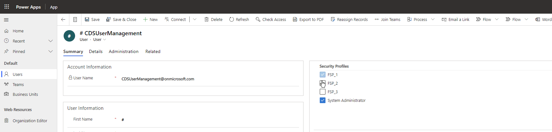Open the record set form icon
The image size is (552, 132).
pyautogui.click(x=75, y=19)
